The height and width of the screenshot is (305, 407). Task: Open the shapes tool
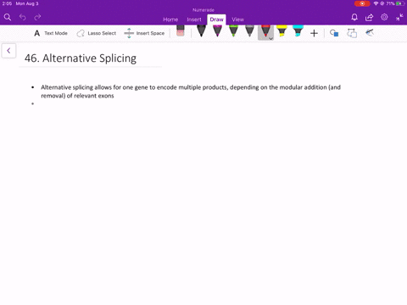(334, 33)
